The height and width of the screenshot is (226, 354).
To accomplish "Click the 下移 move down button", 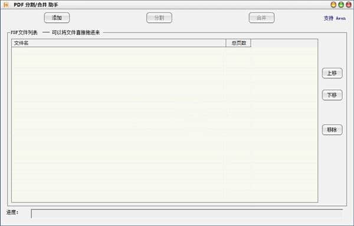I will (x=332, y=95).
